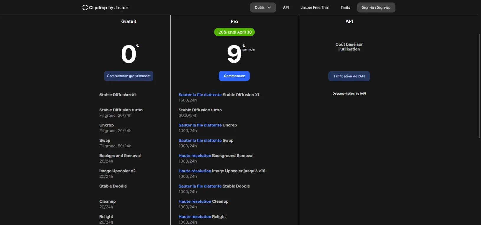Click Stable Diffusion turbo in Pro column

(200, 110)
